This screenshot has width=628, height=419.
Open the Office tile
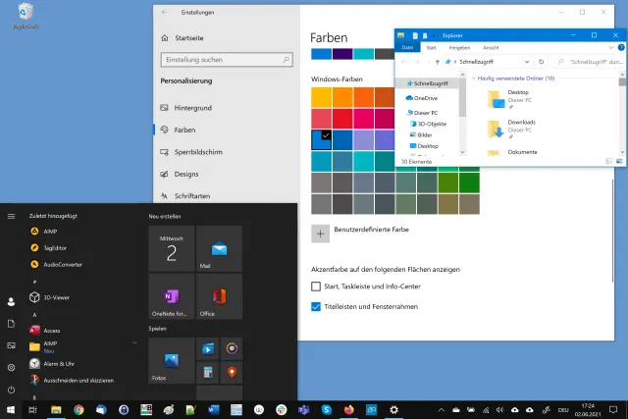(x=219, y=296)
